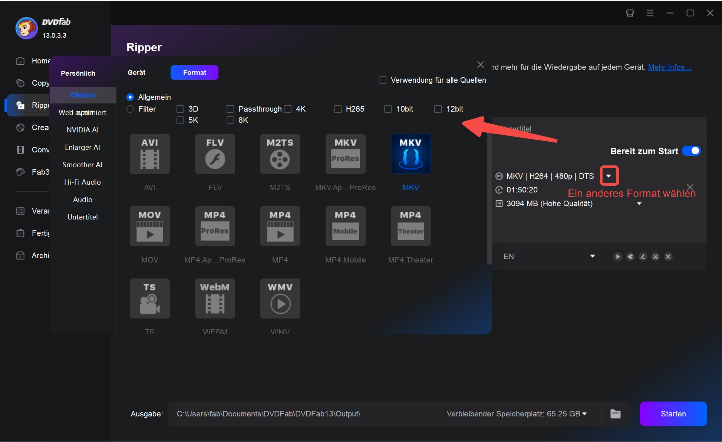The image size is (722, 442).
Task: Choose the MOV format icon
Action: 149,226
